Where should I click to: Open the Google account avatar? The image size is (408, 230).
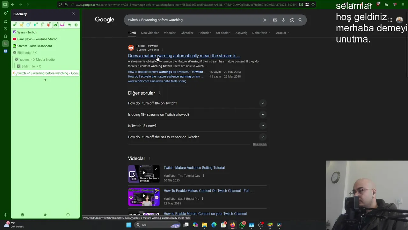(x=399, y=20)
